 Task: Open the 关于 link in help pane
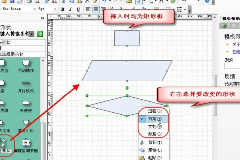[236, 44]
